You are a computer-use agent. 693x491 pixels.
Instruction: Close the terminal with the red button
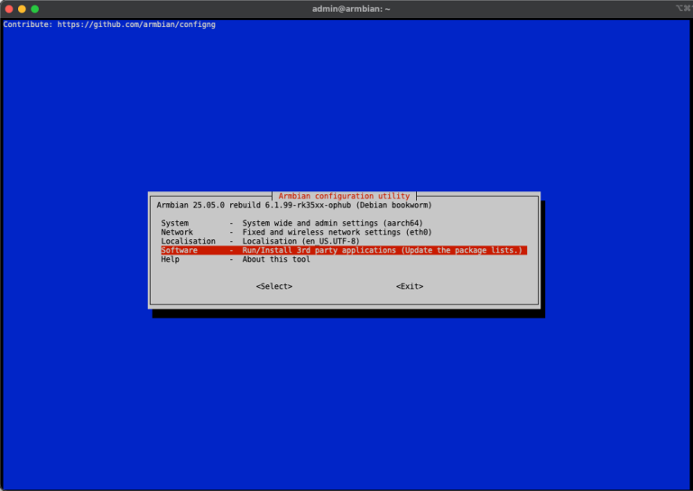(x=10, y=8)
